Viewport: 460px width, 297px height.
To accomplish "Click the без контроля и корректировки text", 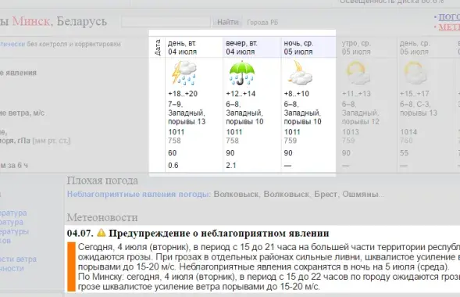I will (x=73, y=44).
